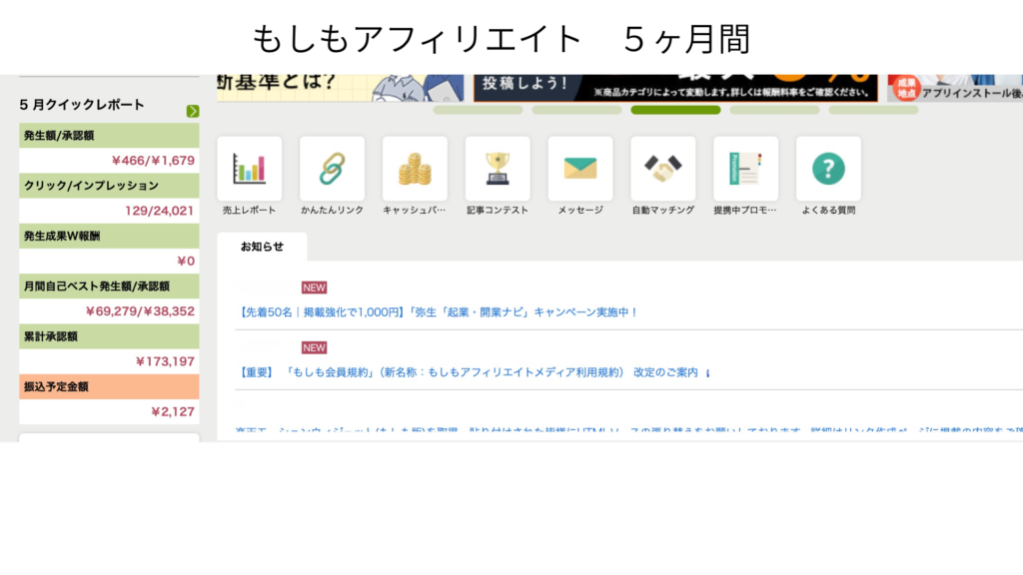Open the もしも会員規約 改定のご案内 notice

tap(469, 372)
